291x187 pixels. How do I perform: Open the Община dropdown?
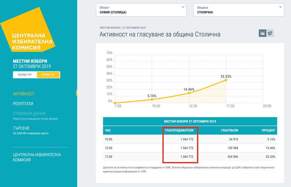tap(238, 10)
